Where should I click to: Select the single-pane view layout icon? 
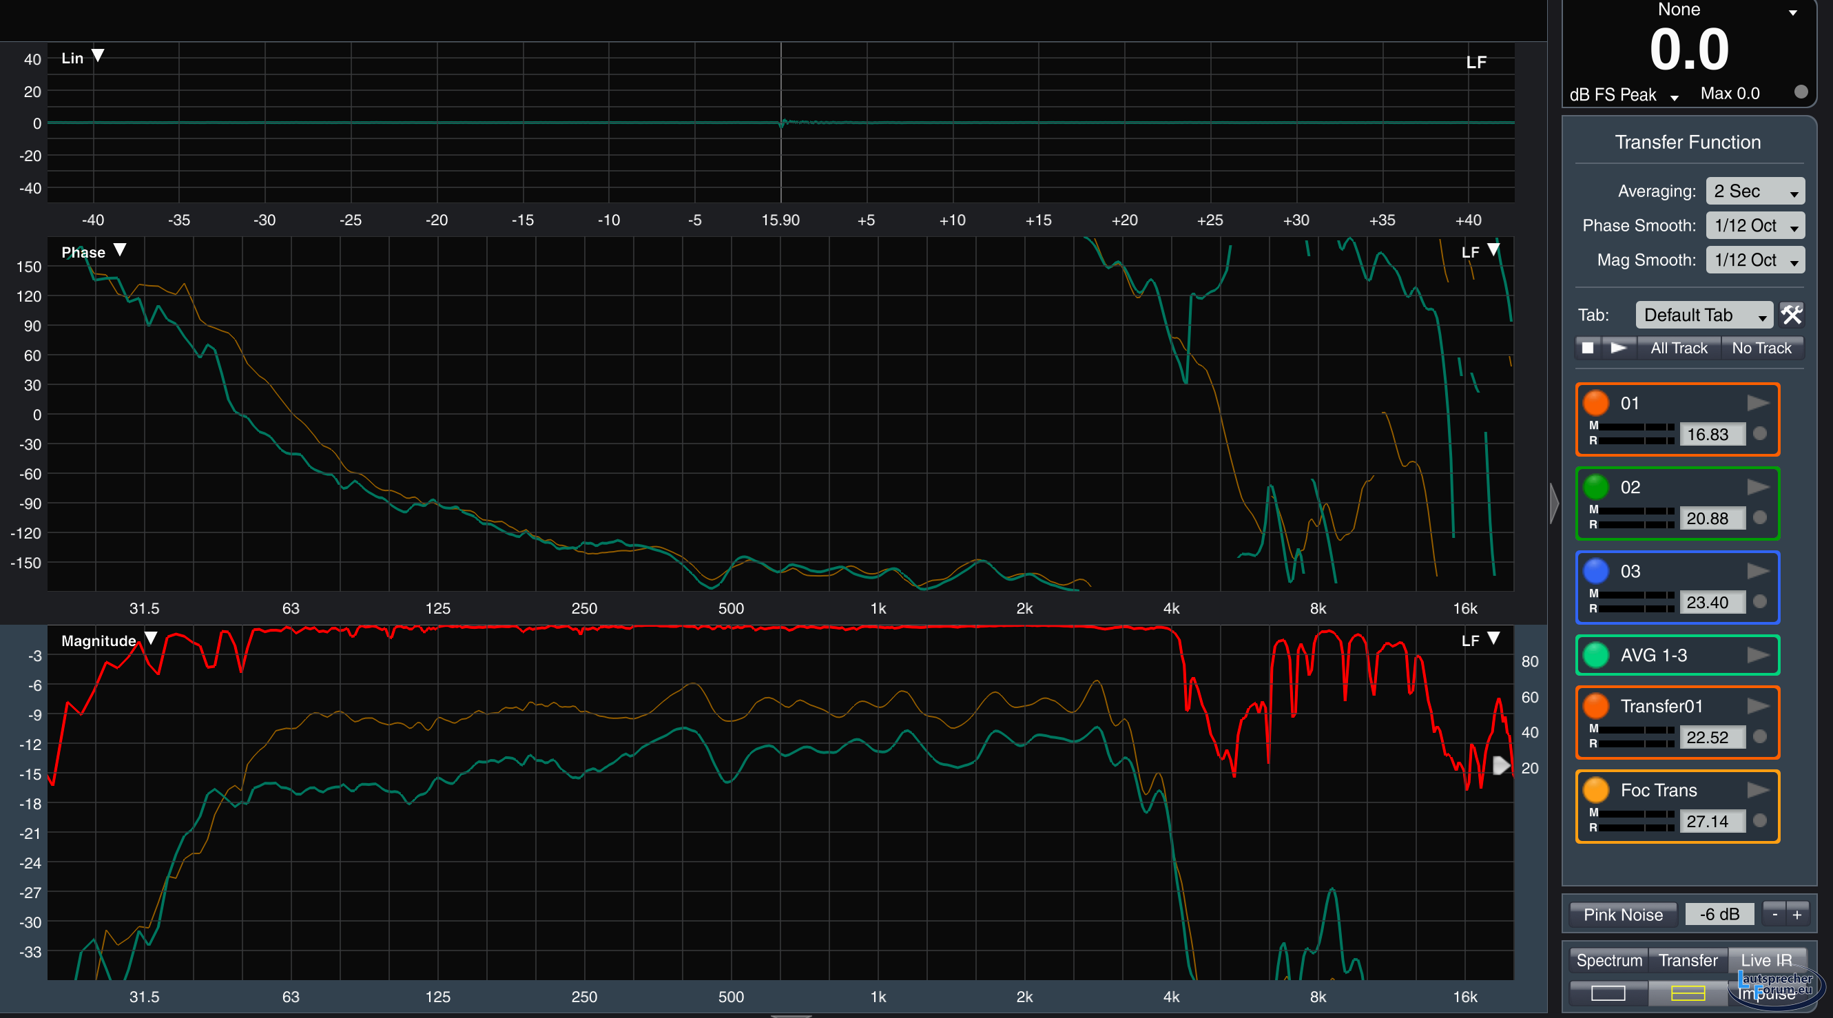pyautogui.click(x=1608, y=993)
